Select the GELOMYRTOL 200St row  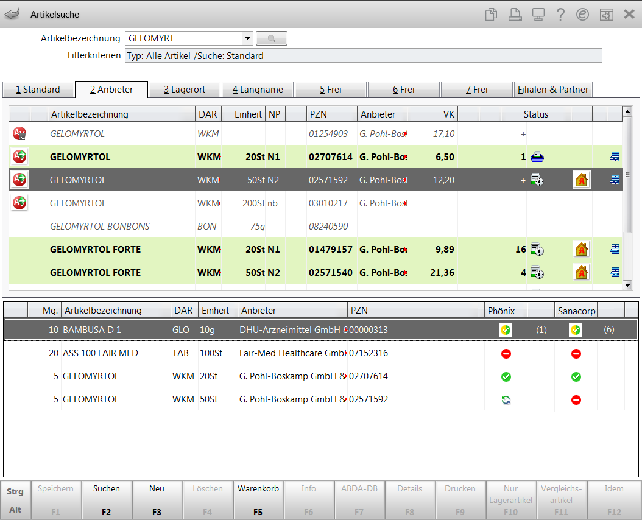[x=316, y=203]
